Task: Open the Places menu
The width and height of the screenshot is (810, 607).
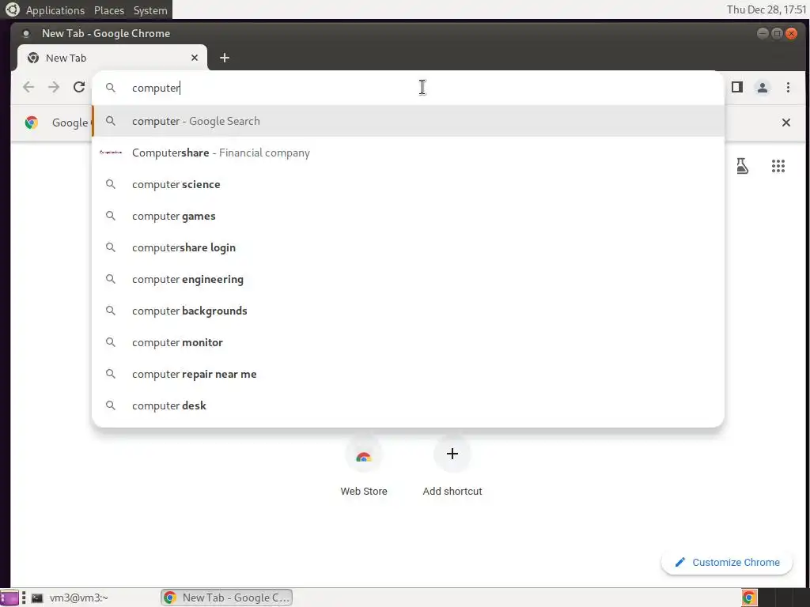Action: tap(109, 9)
